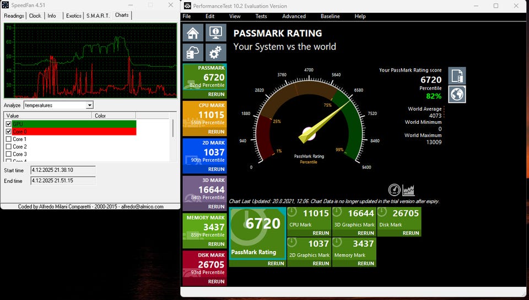Click RERUN on the bottom CPU Mark tile
The height and width of the screenshot is (300, 529).
point(321,233)
